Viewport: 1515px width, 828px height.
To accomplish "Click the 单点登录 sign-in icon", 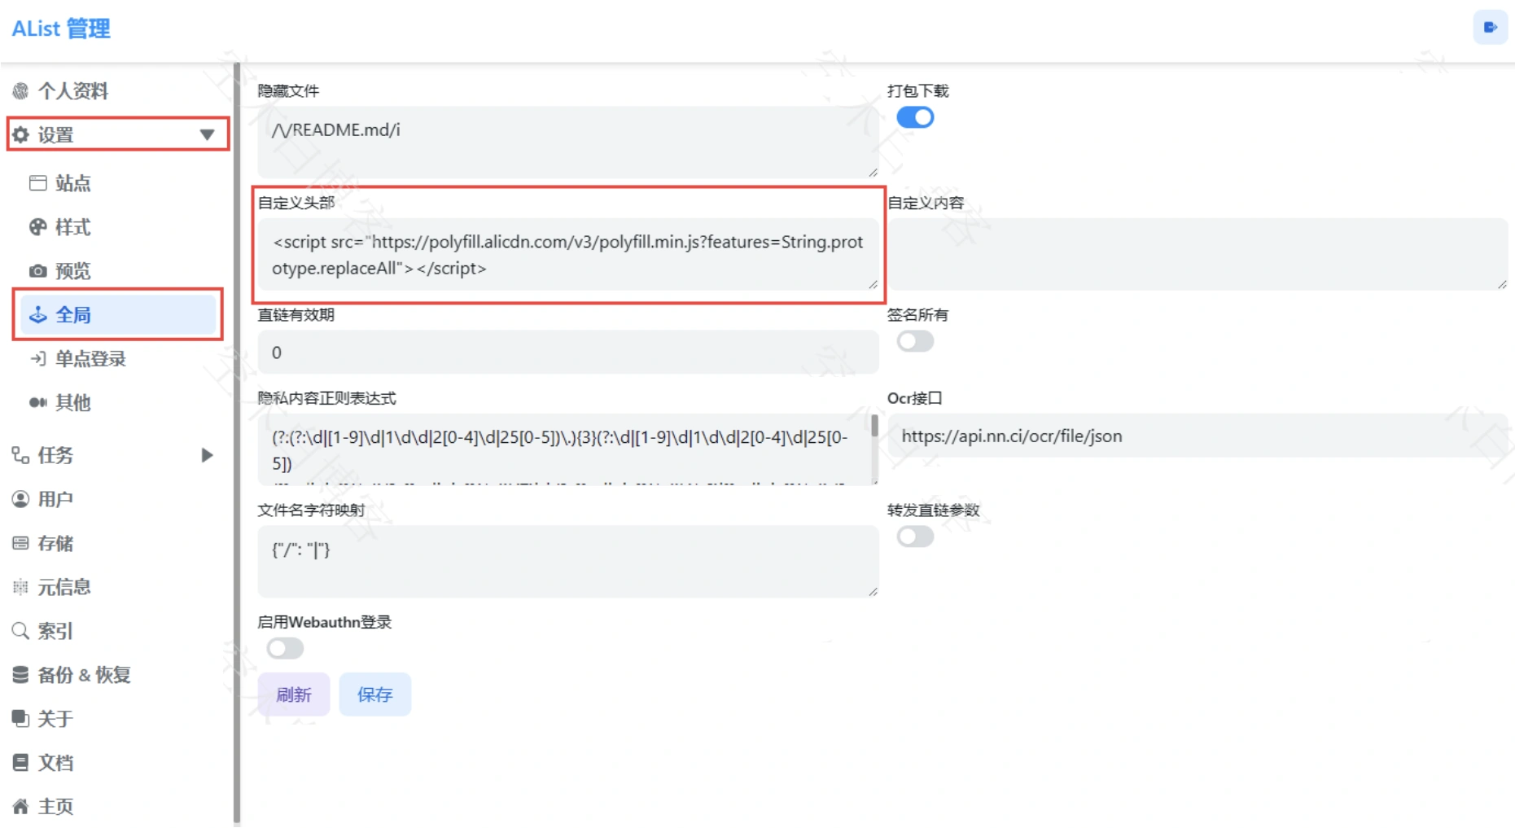I will click(x=38, y=358).
